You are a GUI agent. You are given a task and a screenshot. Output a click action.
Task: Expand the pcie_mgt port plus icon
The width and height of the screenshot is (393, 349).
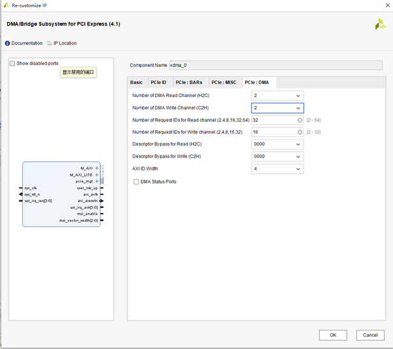coord(97,181)
